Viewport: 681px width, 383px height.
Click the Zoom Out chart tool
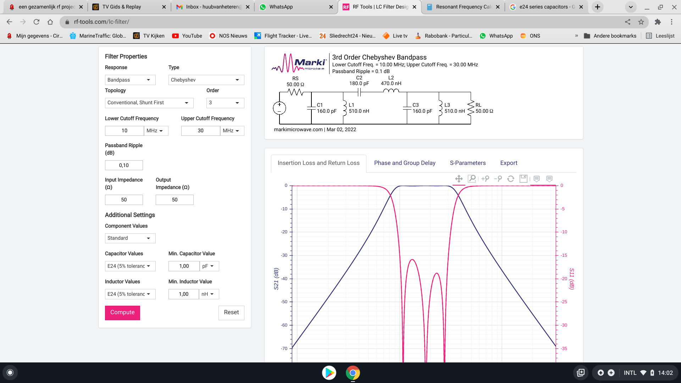coord(498,179)
